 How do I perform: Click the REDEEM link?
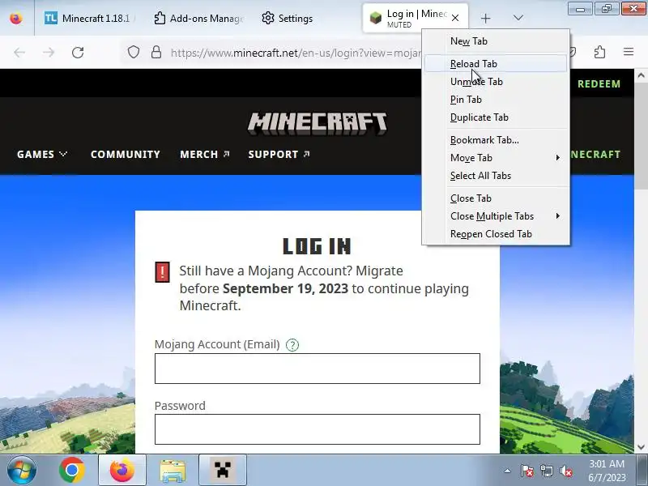(x=599, y=84)
